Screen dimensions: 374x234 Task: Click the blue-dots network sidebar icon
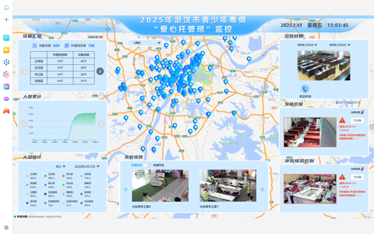(x=6, y=62)
